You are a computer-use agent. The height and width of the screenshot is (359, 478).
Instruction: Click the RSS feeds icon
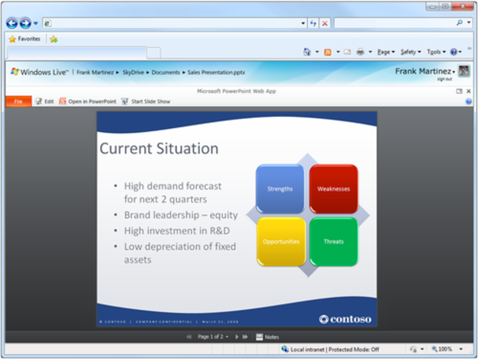click(x=328, y=52)
